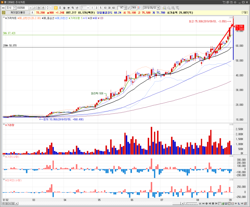This screenshot has height=207, width=250.
Task: Click the print icon in bottom toolbar
Action: (x=226, y=204)
